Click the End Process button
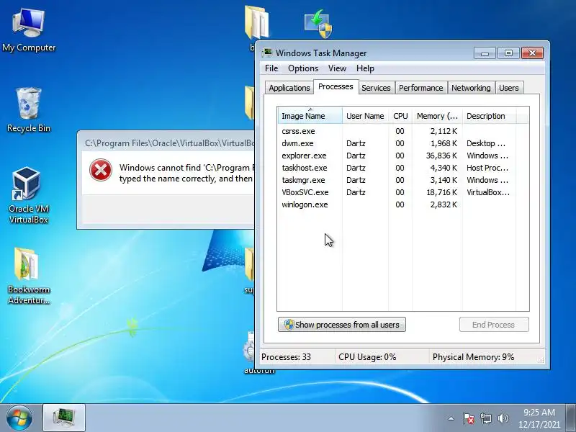This screenshot has height=432, width=576. pos(494,325)
